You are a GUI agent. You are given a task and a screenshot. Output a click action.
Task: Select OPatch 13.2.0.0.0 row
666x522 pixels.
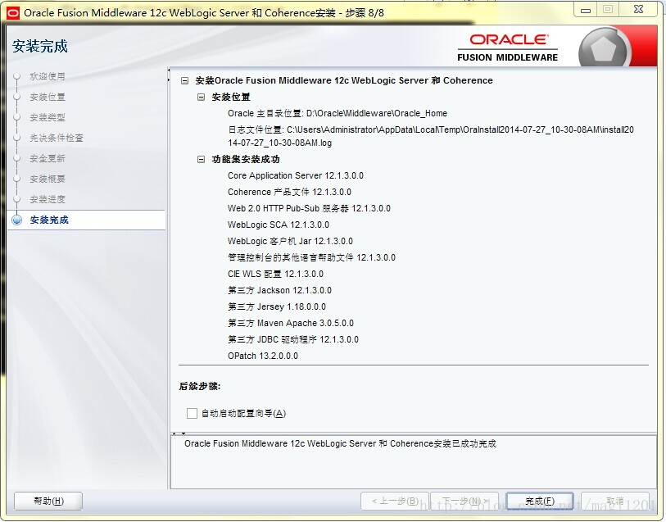click(x=263, y=356)
